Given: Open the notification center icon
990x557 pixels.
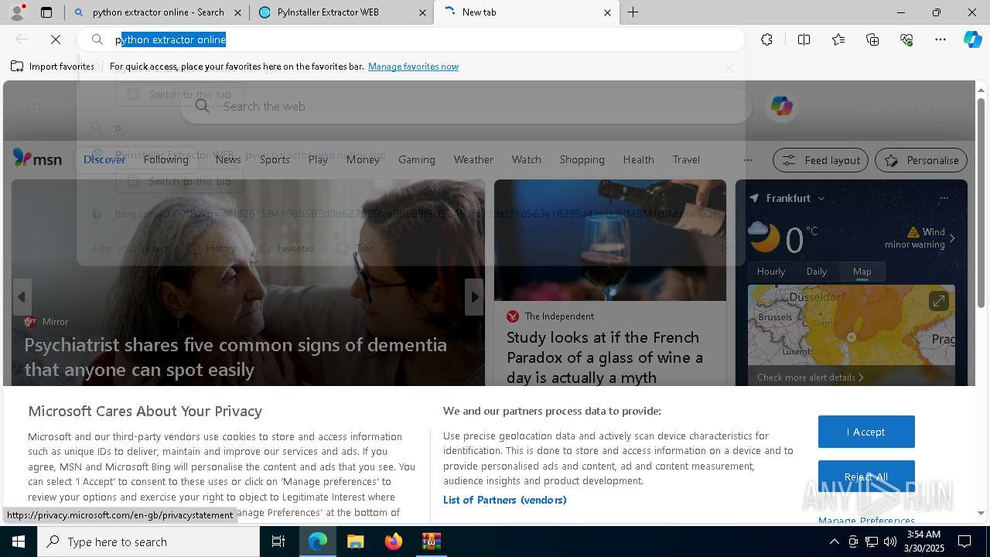Looking at the screenshot, I should 964,542.
